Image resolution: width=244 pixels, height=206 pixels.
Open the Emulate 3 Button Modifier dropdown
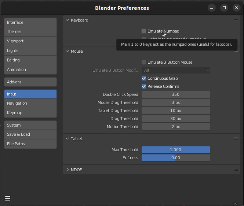coord(176,70)
